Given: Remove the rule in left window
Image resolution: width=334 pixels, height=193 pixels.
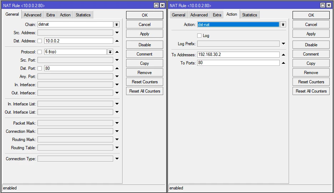Looking at the screenshot, I should pyautogui.click(x=145, y=73).
